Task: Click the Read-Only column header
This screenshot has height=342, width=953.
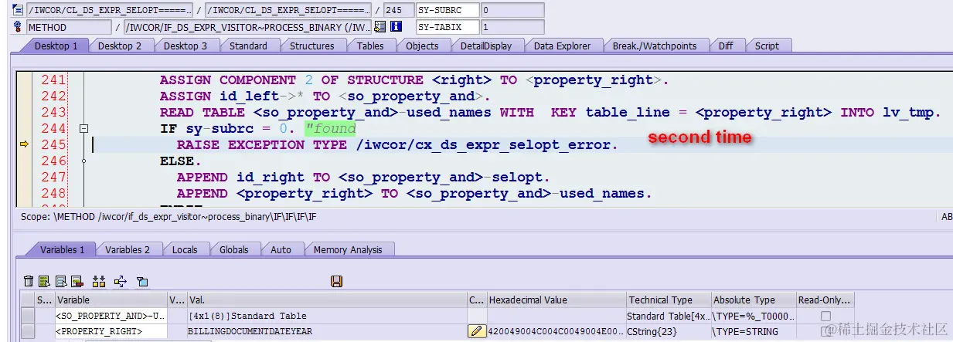Action: point(825,300)
